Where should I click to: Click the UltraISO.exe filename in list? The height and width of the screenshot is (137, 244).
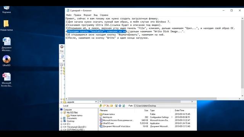point(108,123)
